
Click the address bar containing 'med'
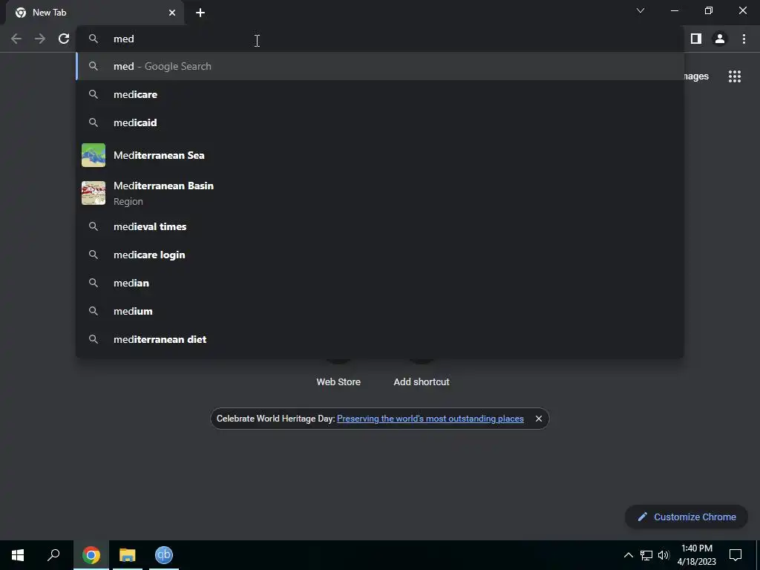tap(378, 39)
